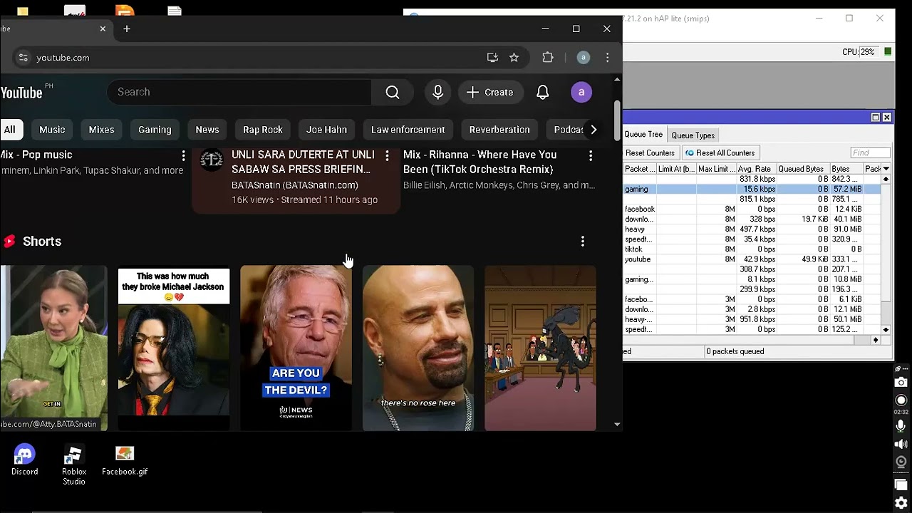Open the BATASnatin channel avatar
Viewport: 912px width, 513px height.
coord(212,160)
